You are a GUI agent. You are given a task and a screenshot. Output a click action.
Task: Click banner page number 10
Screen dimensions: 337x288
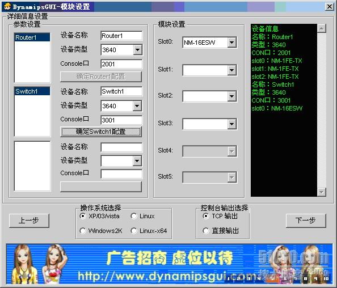tap(326, 278)
